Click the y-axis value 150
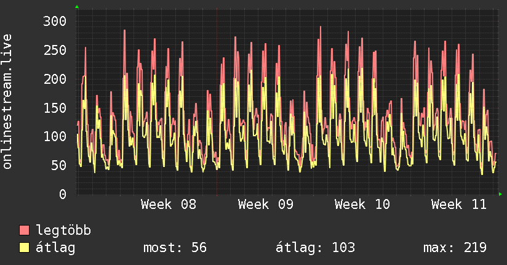Image resolution: width=507 pixels, height=265 pixels. click(55, 108)
